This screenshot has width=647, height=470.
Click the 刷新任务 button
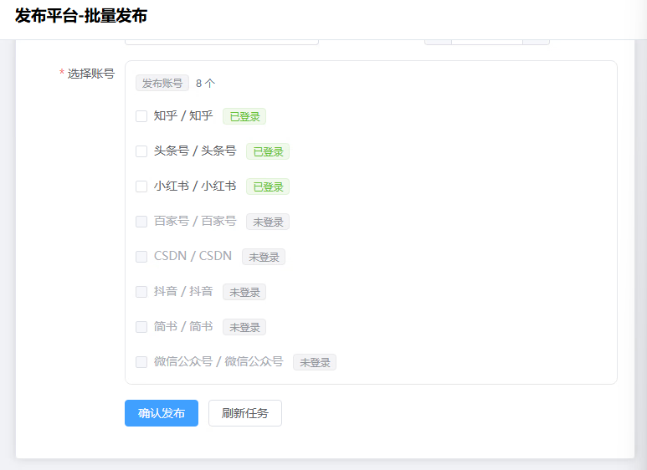tap(245, 413)
